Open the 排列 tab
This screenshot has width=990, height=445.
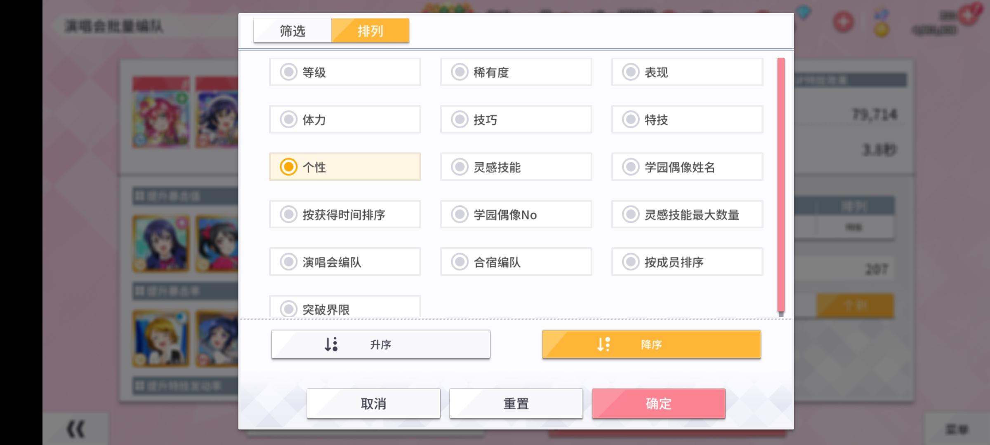pos(370,30)
